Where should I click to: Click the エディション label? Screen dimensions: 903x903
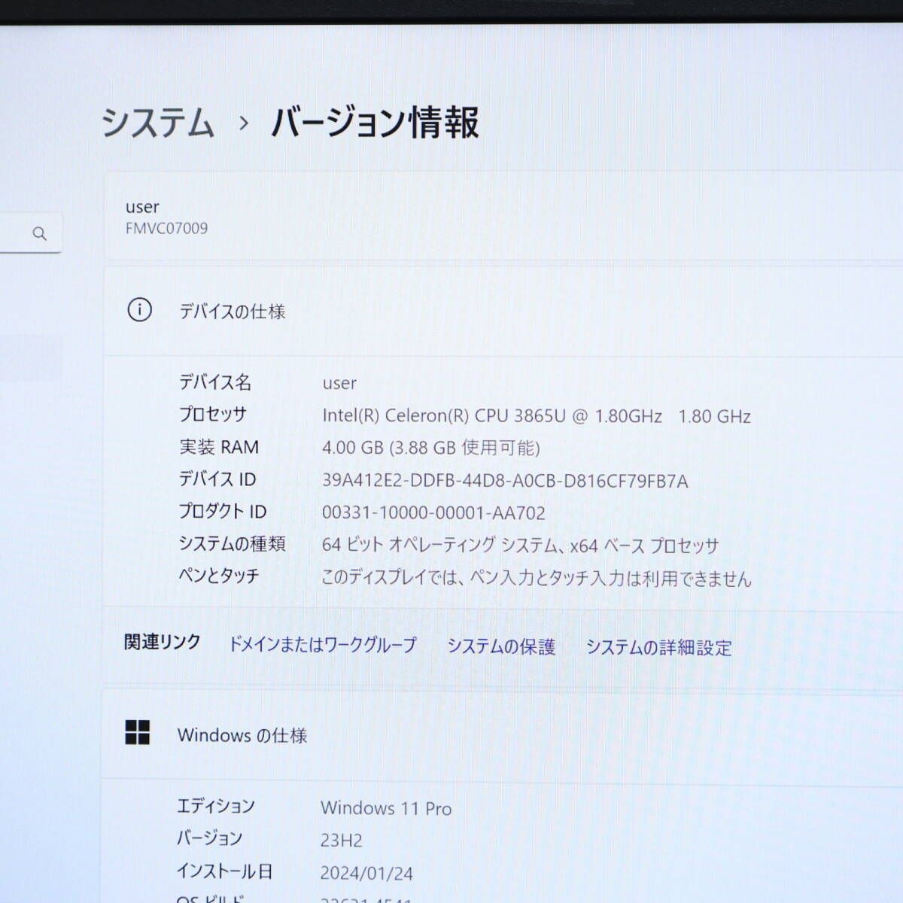(x=216, y=806)
